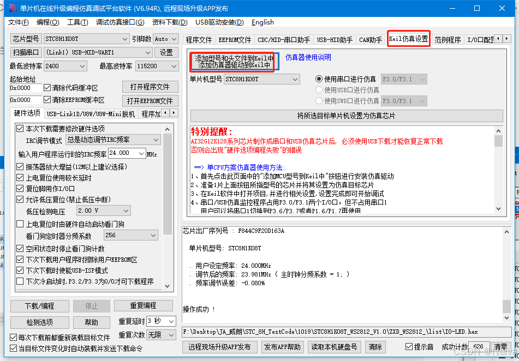The height and width of the screenshot is (361, 519).
Task: Switch to USB-Link1D/U8W/U8W-Mini脱机 tab
Action: (91, 114)
